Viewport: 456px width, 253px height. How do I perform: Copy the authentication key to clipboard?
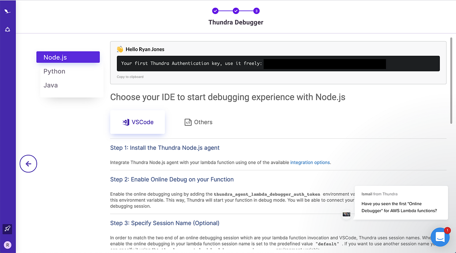[x=130, y=76]
